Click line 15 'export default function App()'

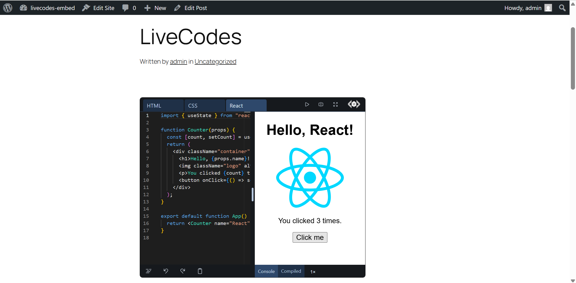pos(204,216)
